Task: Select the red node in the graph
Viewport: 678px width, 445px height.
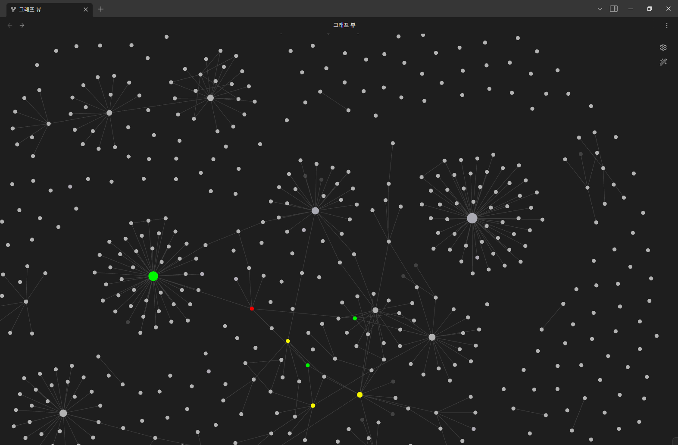Action: pyautogui.click(x=252, y=308)
